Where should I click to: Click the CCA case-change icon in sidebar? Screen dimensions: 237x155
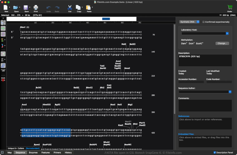coord(3,79)
